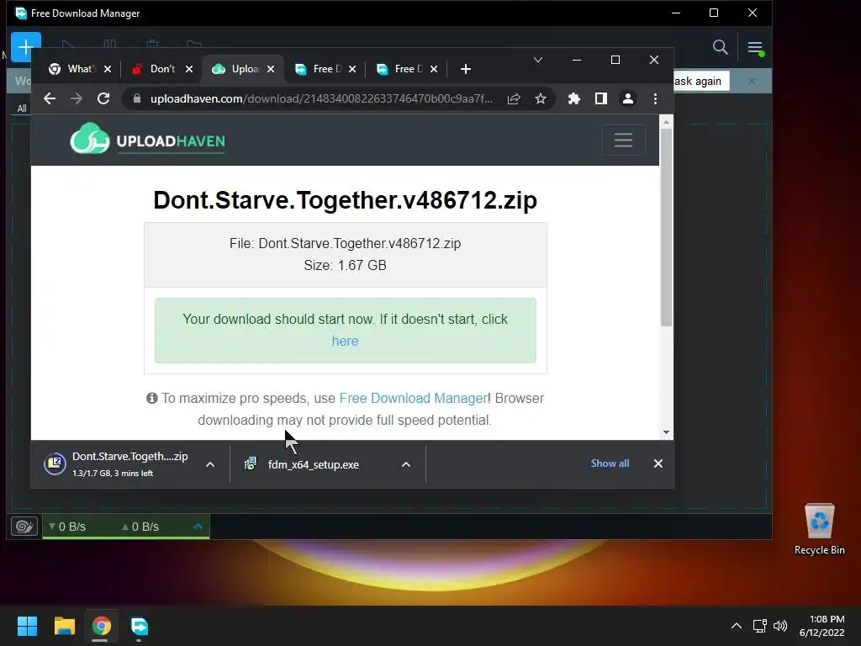Open clock showing 1:08 PM
Viewport: 861px width, 646px height.
coord(821,626)
